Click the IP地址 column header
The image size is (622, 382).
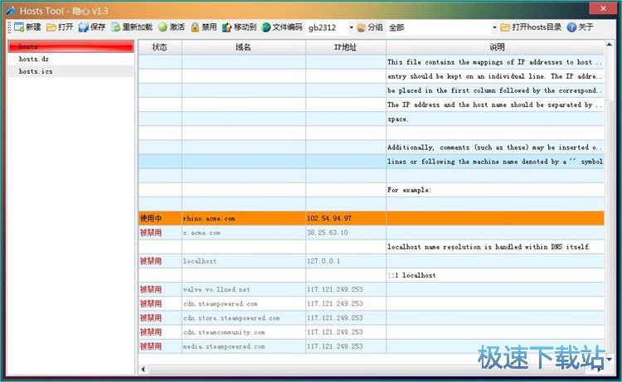pos(345,47)
